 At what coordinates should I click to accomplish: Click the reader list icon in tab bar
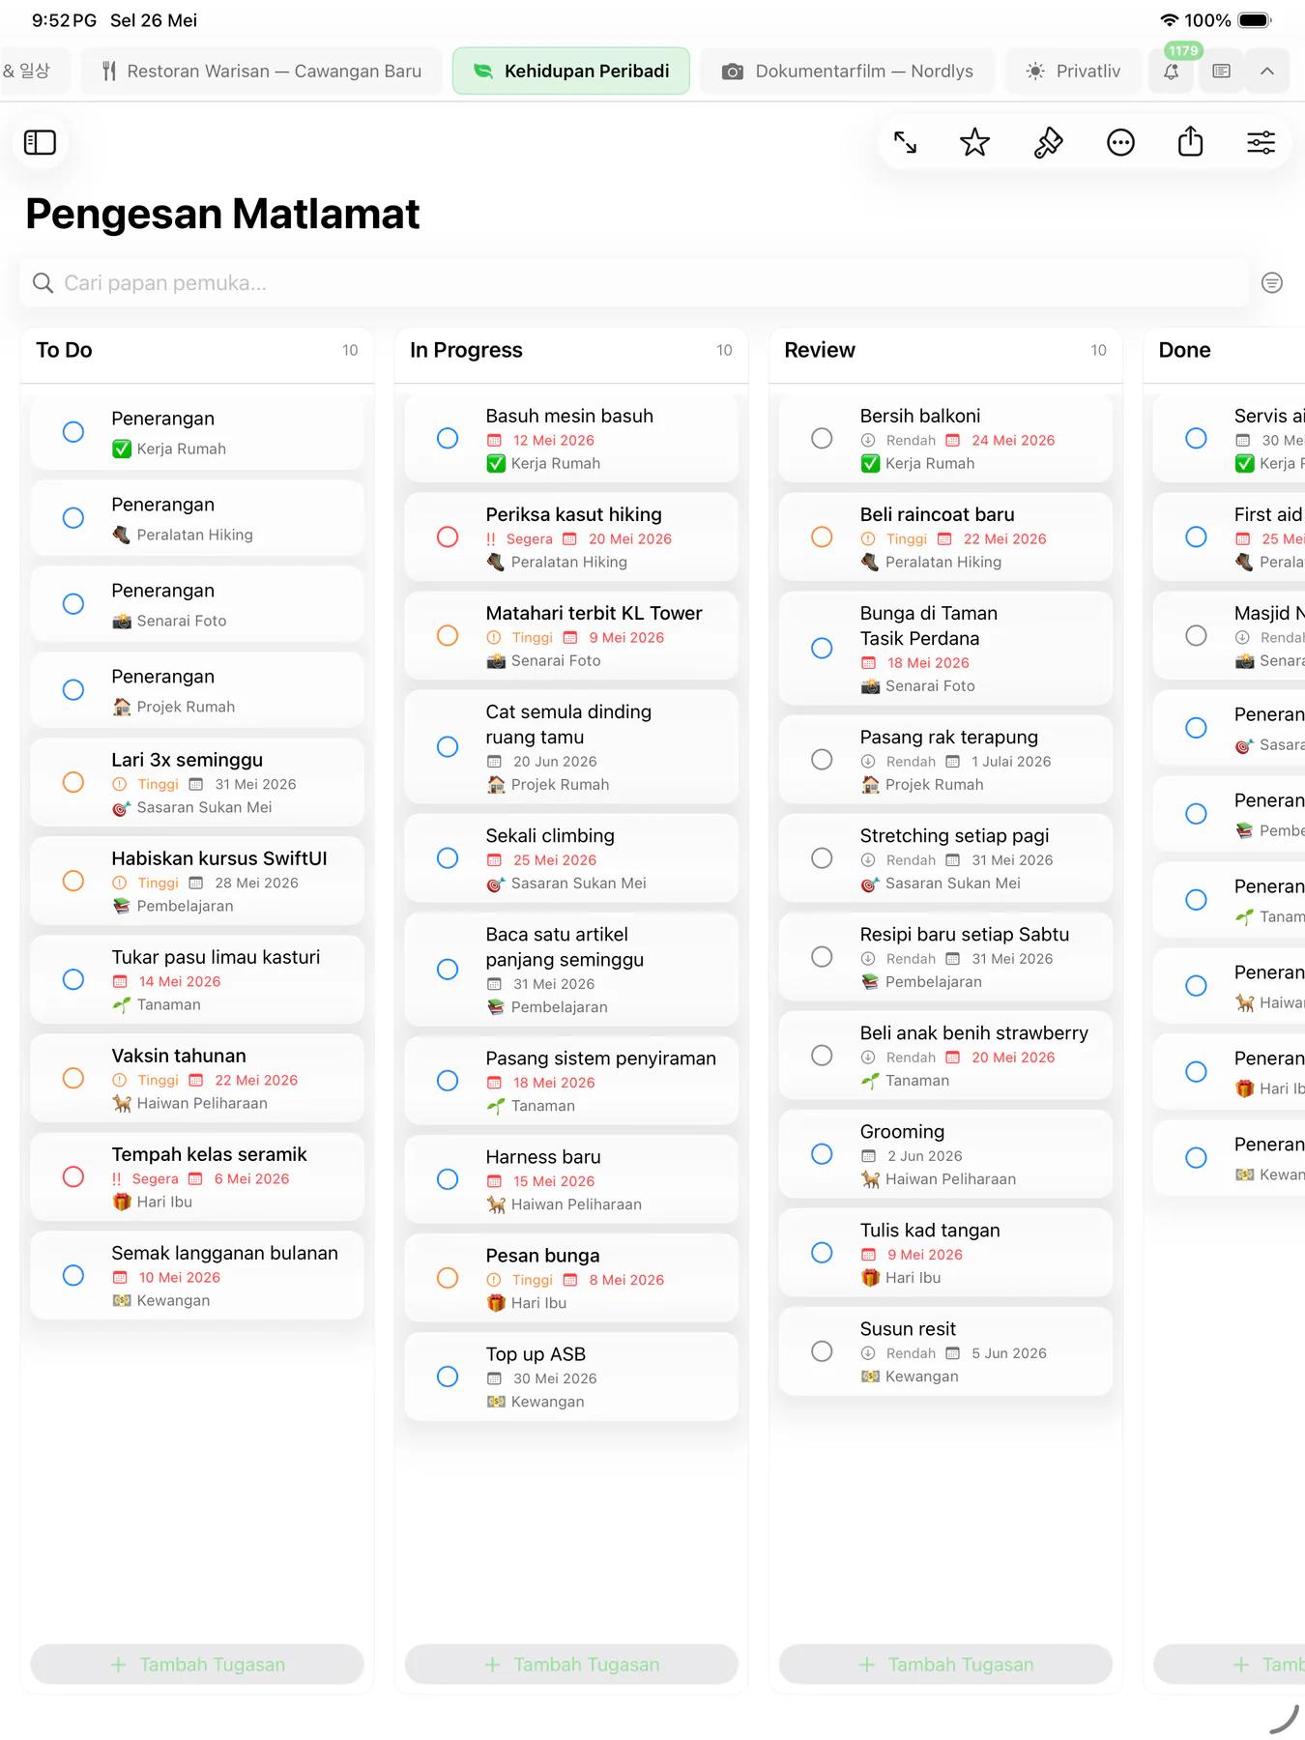point(1221,72)
